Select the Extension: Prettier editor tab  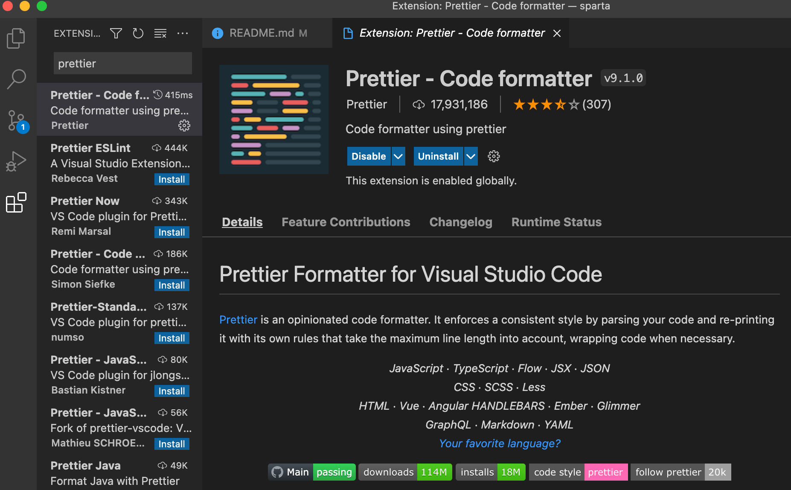click(x=451, y=33)
